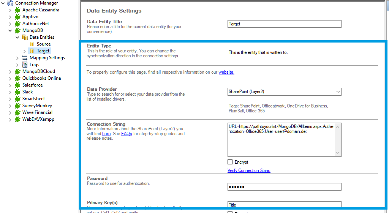389x213 pixels.
Task: Enable the Encrypt checkbox under connection string
Action: 230,162
